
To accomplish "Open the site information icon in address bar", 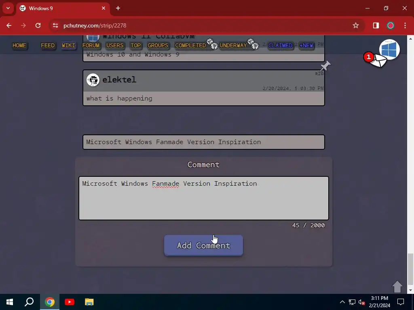I will [x=55, y=25].
